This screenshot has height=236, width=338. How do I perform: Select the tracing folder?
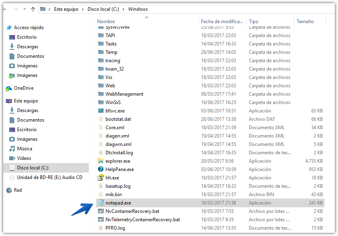113,61
